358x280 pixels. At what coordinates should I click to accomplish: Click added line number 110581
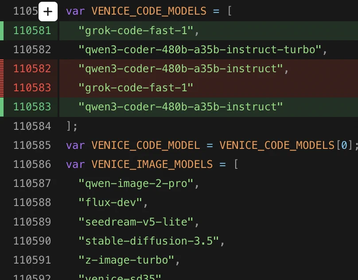pos(32,31)
